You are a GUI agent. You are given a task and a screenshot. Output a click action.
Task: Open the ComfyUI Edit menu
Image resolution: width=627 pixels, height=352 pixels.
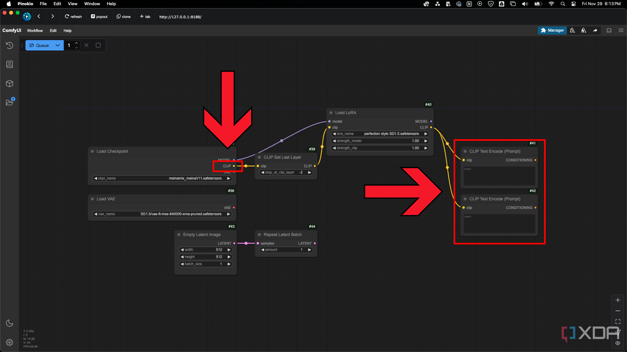pyautogui.click(x=53, y=31)
